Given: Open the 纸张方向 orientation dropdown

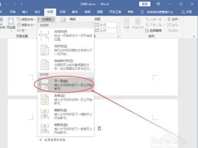Looking at the screenshot, I should pyautogui.click(x=26, y=19).
